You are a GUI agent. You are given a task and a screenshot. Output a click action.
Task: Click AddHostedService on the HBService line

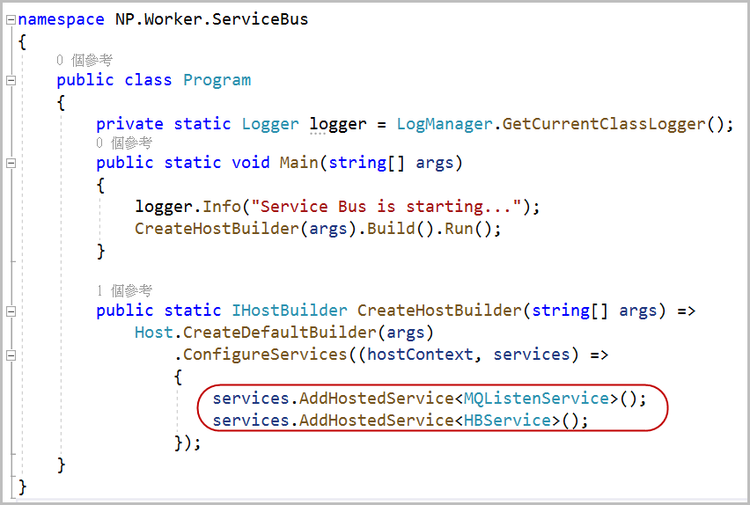(377, 421)
